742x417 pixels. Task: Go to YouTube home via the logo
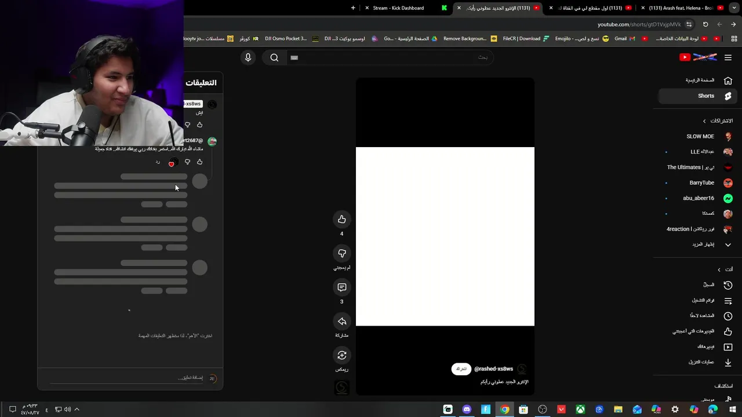(698, 57)
